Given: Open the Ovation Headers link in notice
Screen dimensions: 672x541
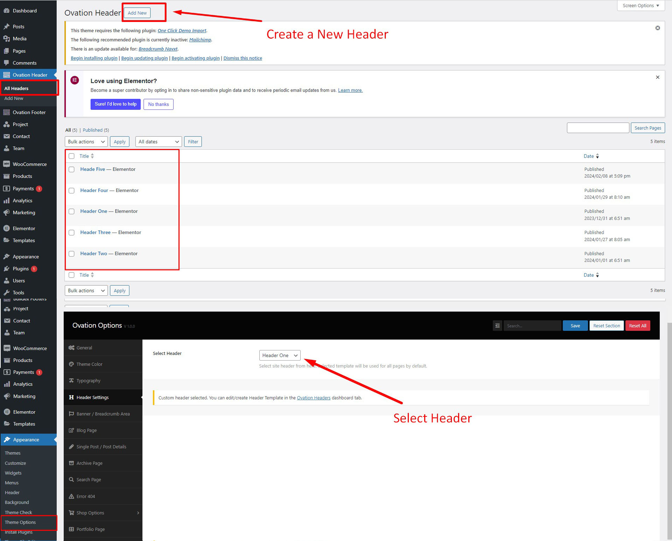Looking at the screenshot, I should pos(314,398).
